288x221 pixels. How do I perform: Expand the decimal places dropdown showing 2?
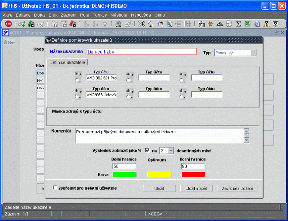click(170, 151)
